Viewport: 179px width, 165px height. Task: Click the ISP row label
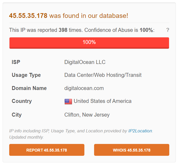tap(16, 62)
